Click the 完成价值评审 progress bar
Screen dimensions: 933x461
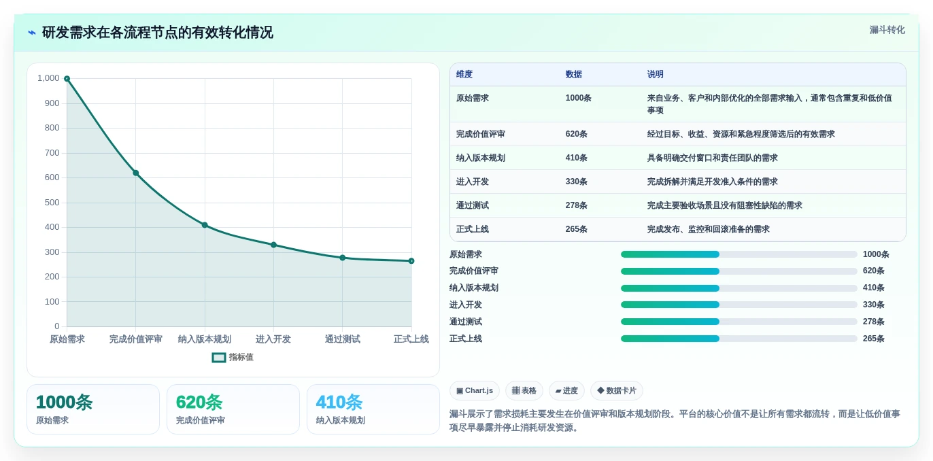[x=739, y=271]
